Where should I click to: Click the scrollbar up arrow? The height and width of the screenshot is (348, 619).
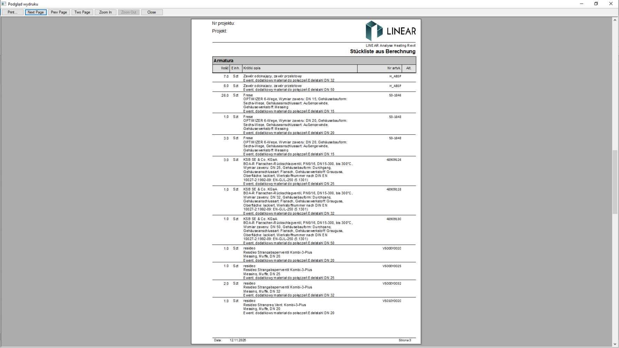pyautogui.click(x=615, y=20)
